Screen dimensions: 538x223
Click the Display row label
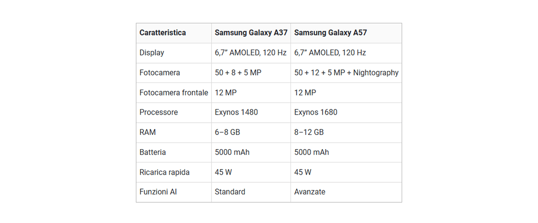tap(152, 53)
